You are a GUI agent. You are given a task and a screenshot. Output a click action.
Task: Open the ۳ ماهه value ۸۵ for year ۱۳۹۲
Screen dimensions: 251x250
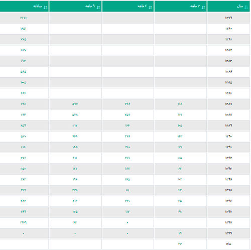tap(180, 158)
